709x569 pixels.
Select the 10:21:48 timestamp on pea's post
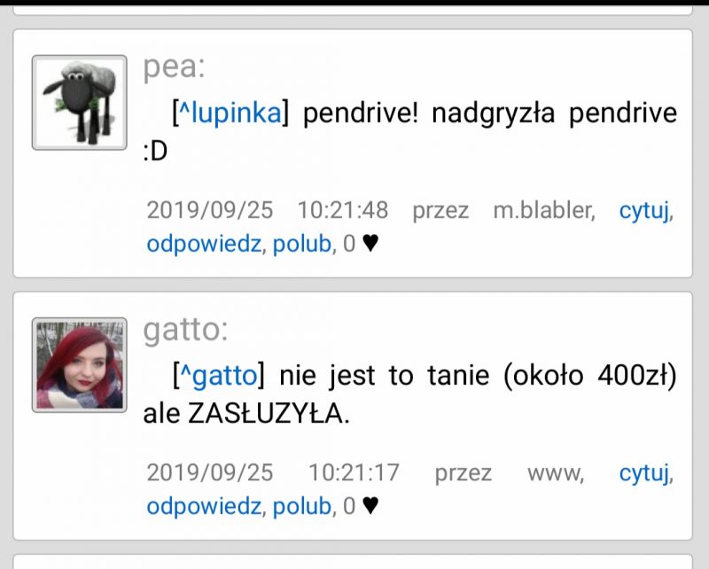pyautogui.click(x=343, y=210)
